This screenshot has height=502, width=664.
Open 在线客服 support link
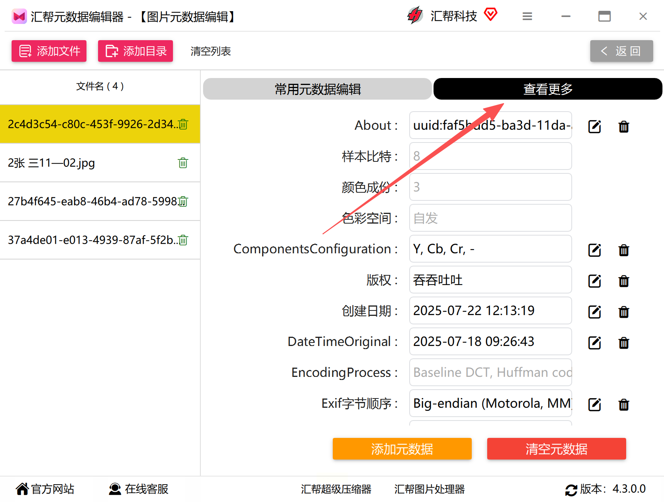[x=139, y=489]
